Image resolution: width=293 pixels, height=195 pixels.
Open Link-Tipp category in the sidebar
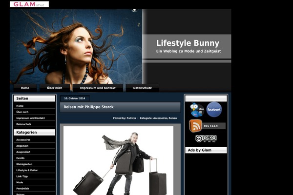22,176
